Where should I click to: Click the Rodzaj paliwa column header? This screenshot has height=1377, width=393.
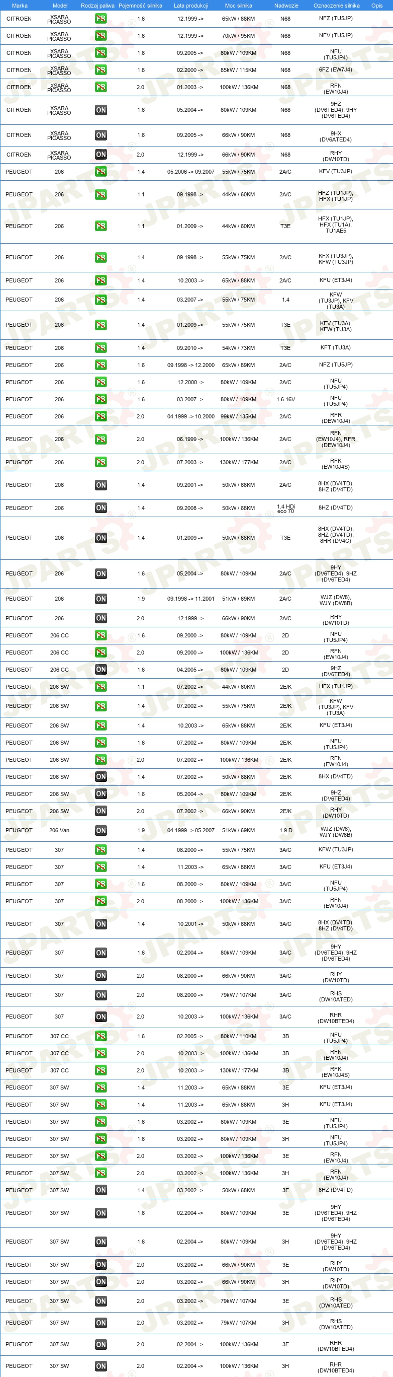[97, 6]
